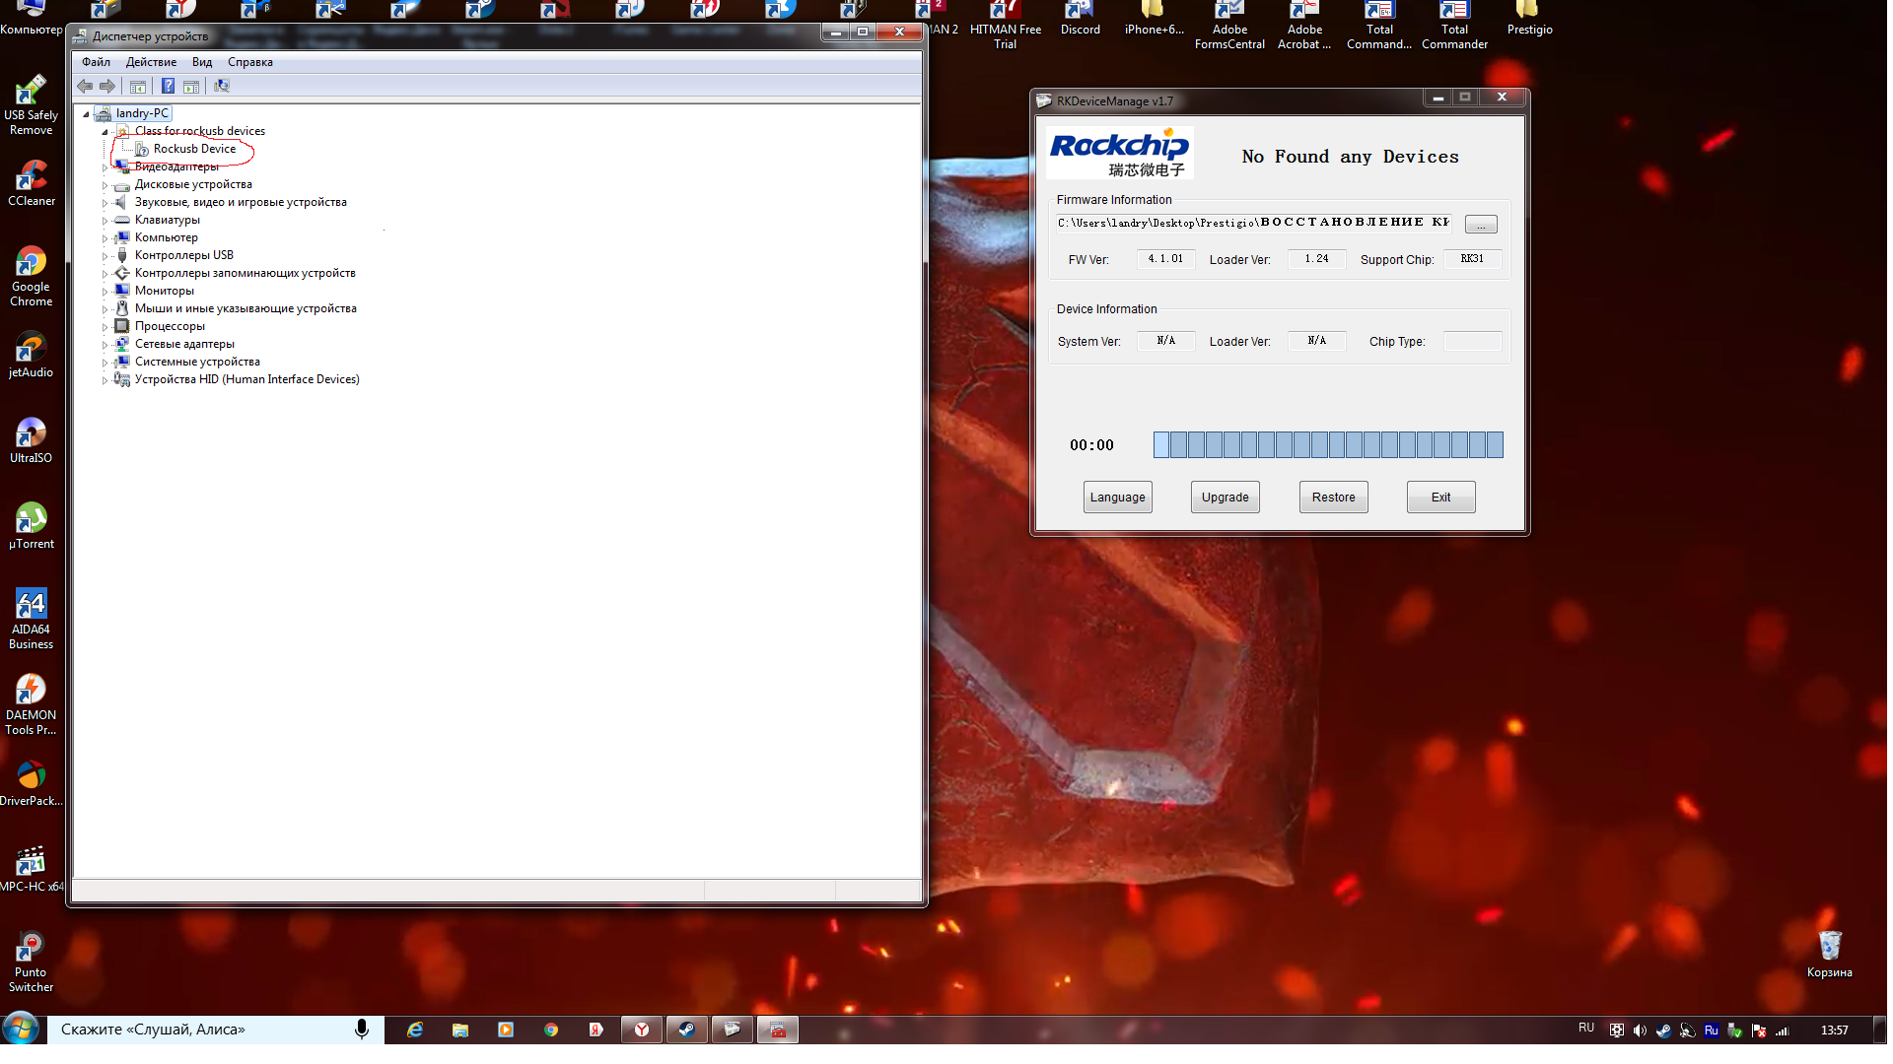Click the blue Help question mark icon
The image size is (1893, 1064).
click(168, 87)
